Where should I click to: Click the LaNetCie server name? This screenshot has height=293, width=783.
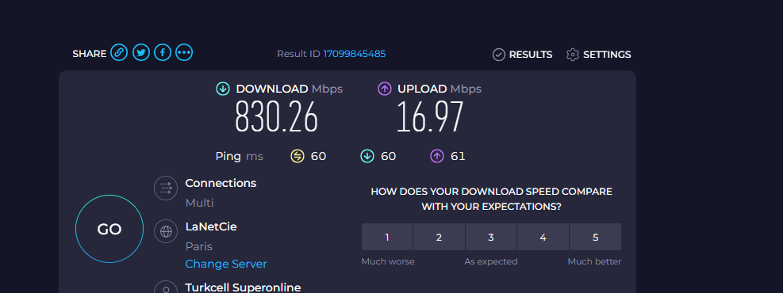(211, 227)
